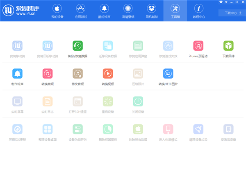The width and height of the screenshot is (246, 169).
Task: Open 转换视频 video converter
Action: [108, 74]
